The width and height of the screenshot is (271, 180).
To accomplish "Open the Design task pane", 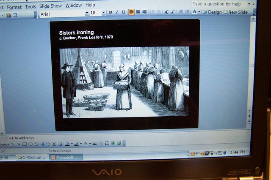I will (x=213, y=12).
